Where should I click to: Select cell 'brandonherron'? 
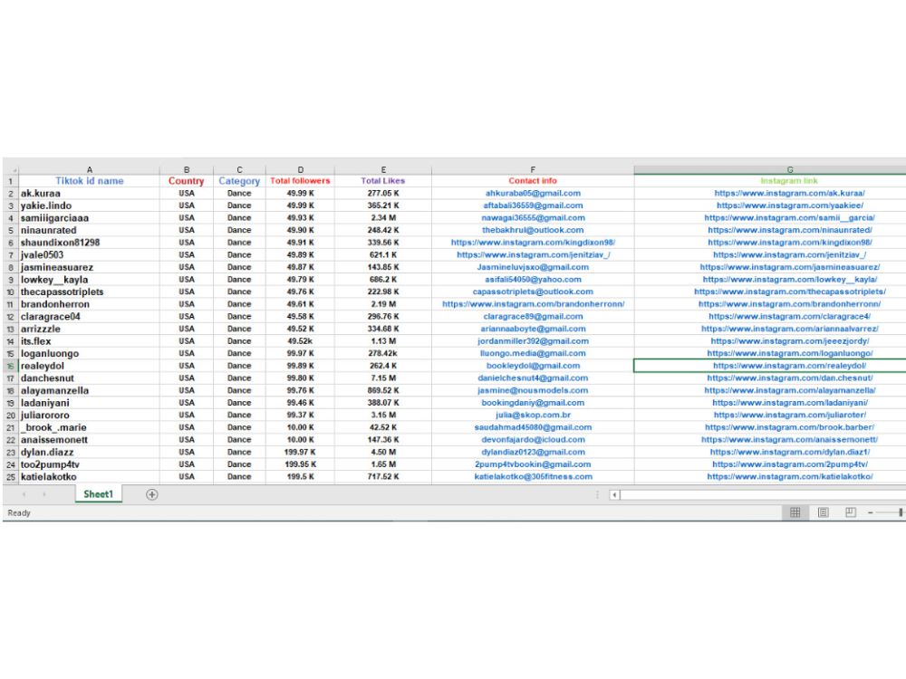[89, 304]
